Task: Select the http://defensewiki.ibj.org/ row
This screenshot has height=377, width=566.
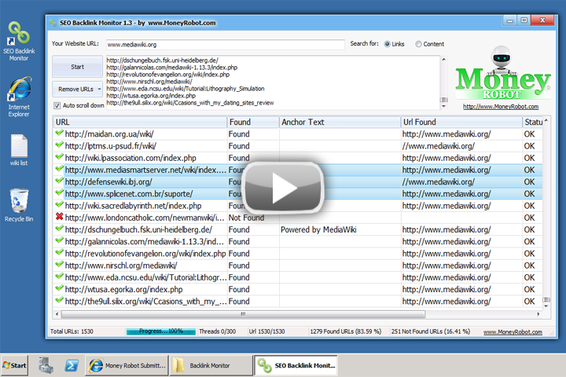Action: point(298,182)
